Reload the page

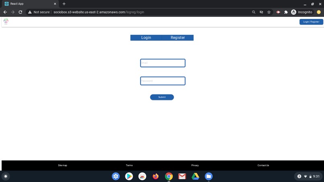pyautogui.click(x=20, y=12)
